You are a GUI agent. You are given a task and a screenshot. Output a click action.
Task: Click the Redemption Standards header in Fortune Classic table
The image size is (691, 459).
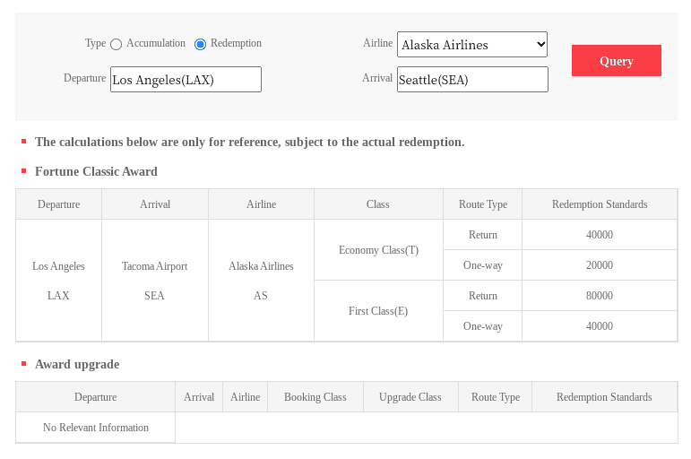coord(599,204)
